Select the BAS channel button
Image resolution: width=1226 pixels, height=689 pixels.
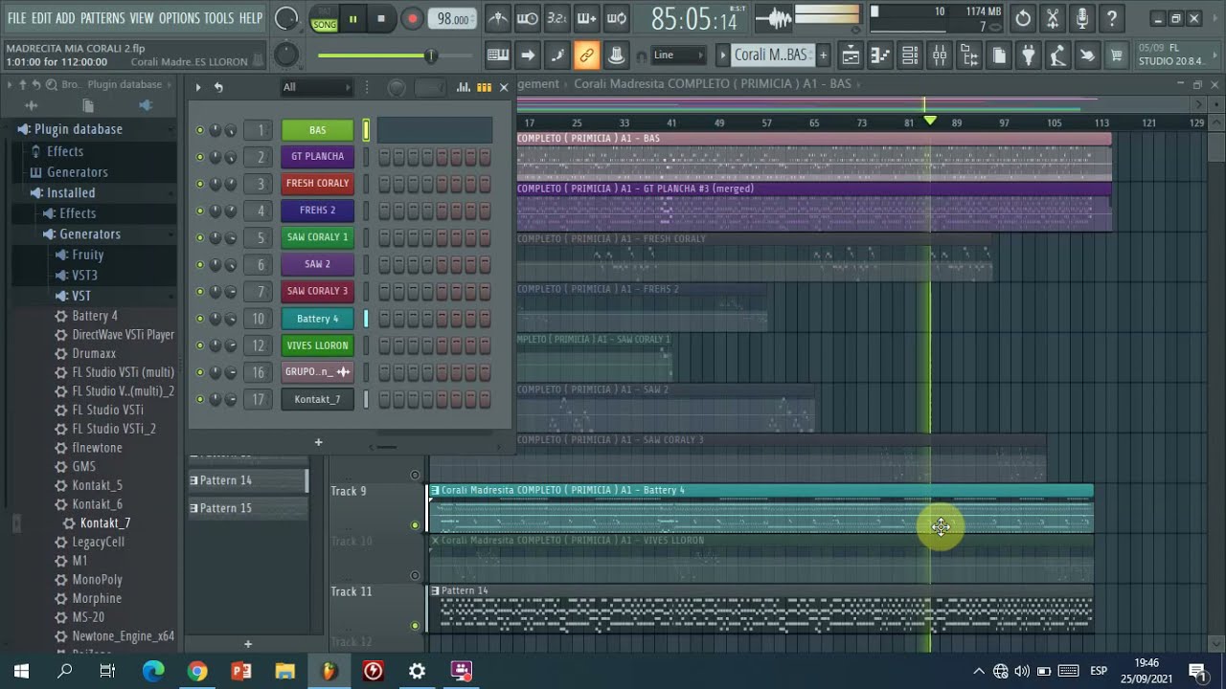pos(317,130)
